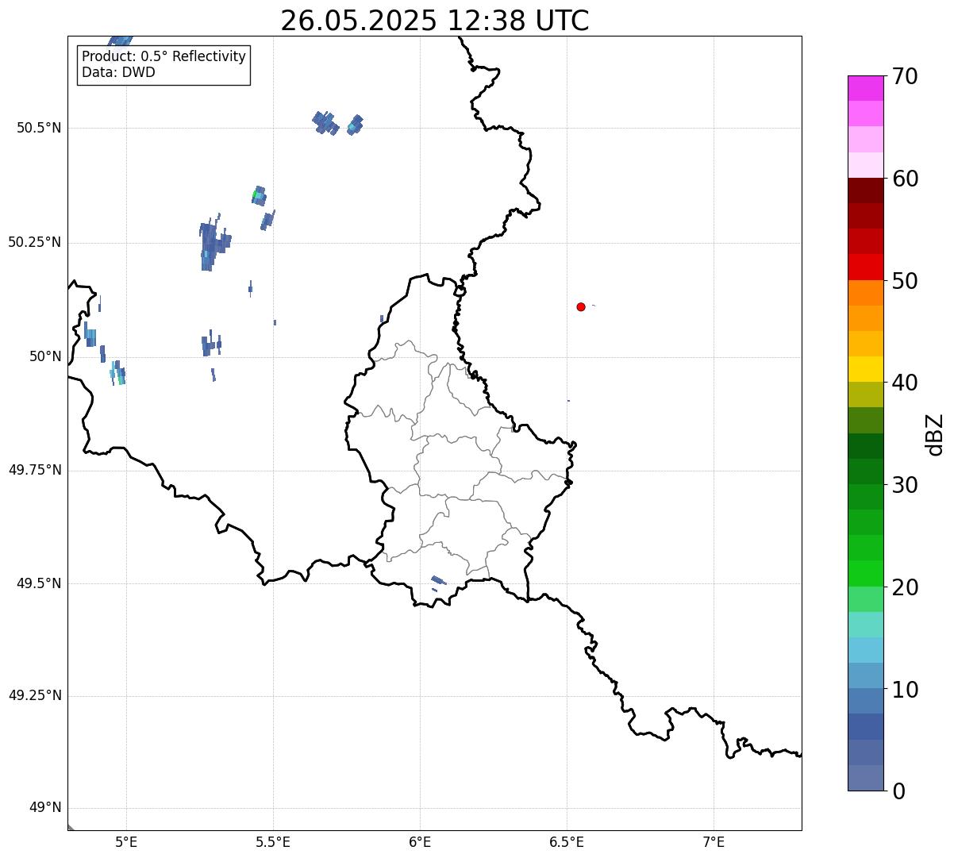The height and width of the screenshot is (858, 954).
Task: Click the latitude label "49.5°N"
Action: pyautogui.click(x=39, y=583)
